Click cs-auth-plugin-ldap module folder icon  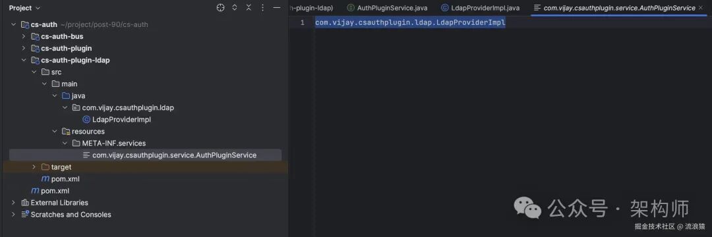click(35, 61)
